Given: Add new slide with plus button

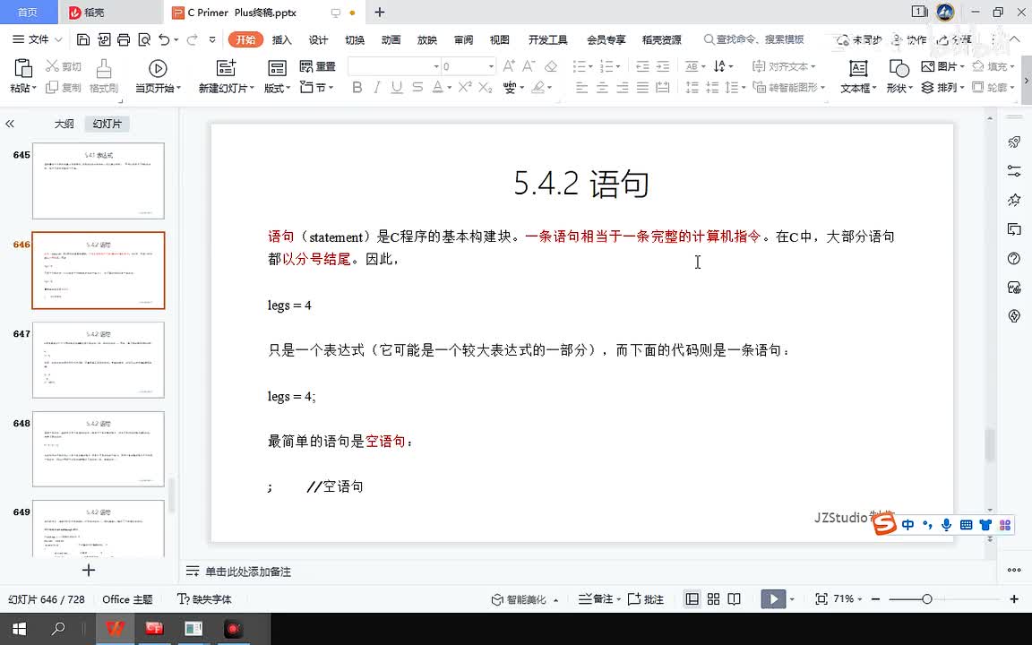Looking at the screenshot, I should tap(88, 570).
